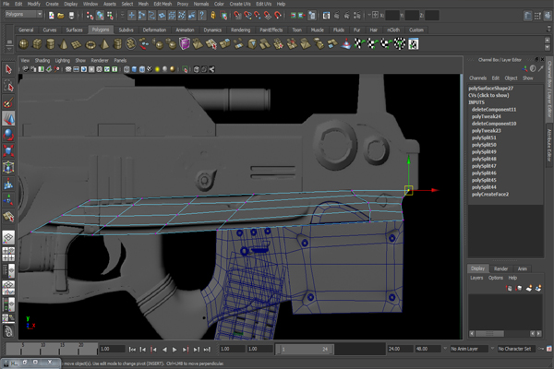Select the Lasso tool in toolbox
The width and height of the screenshot is (554, 369).
[8, 86]
